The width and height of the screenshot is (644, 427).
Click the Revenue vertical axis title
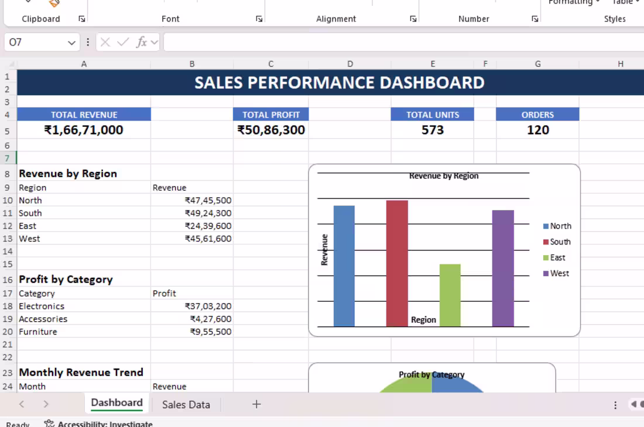coord(324,249)
